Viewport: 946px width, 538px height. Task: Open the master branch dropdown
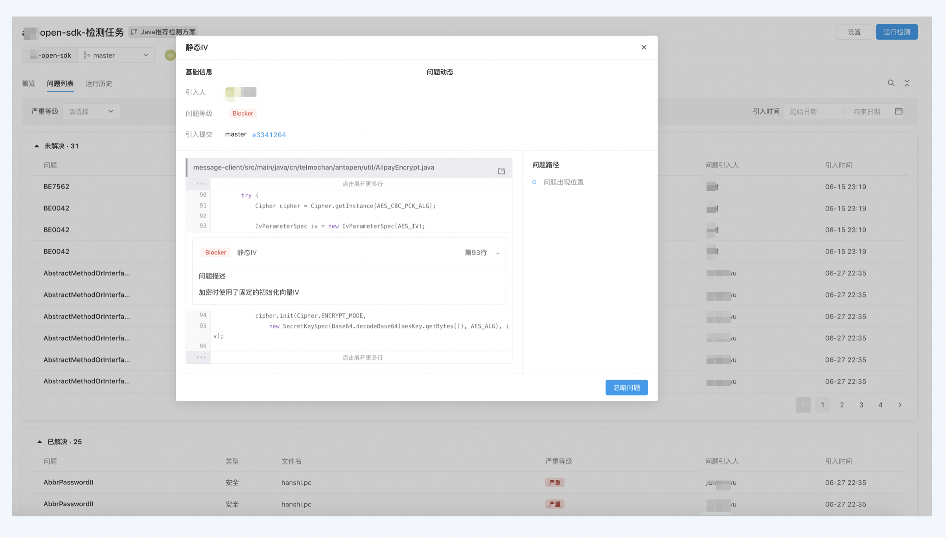116,55
